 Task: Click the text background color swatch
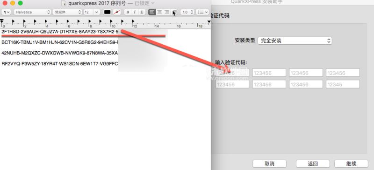tap(116, 12)
